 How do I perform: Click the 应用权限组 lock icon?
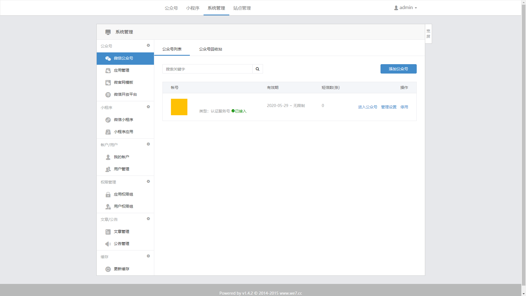pos(108,194)
